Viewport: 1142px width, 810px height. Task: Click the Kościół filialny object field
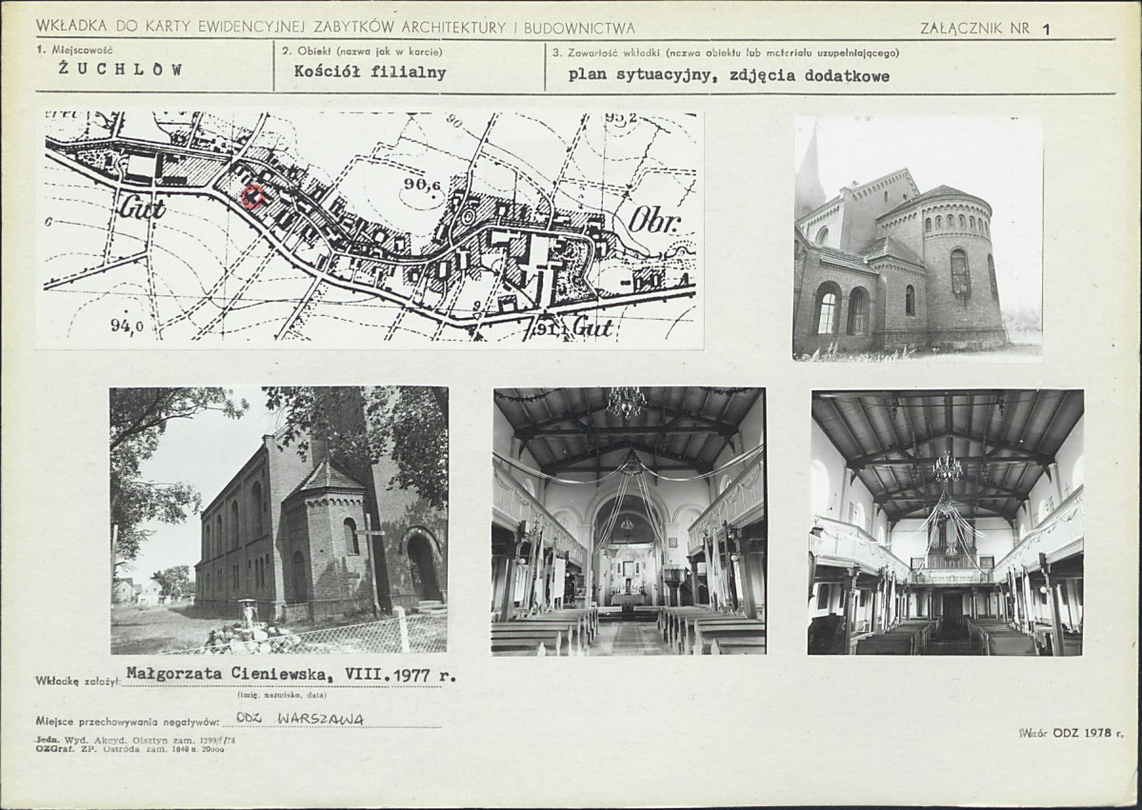click(x=370, y=72)
